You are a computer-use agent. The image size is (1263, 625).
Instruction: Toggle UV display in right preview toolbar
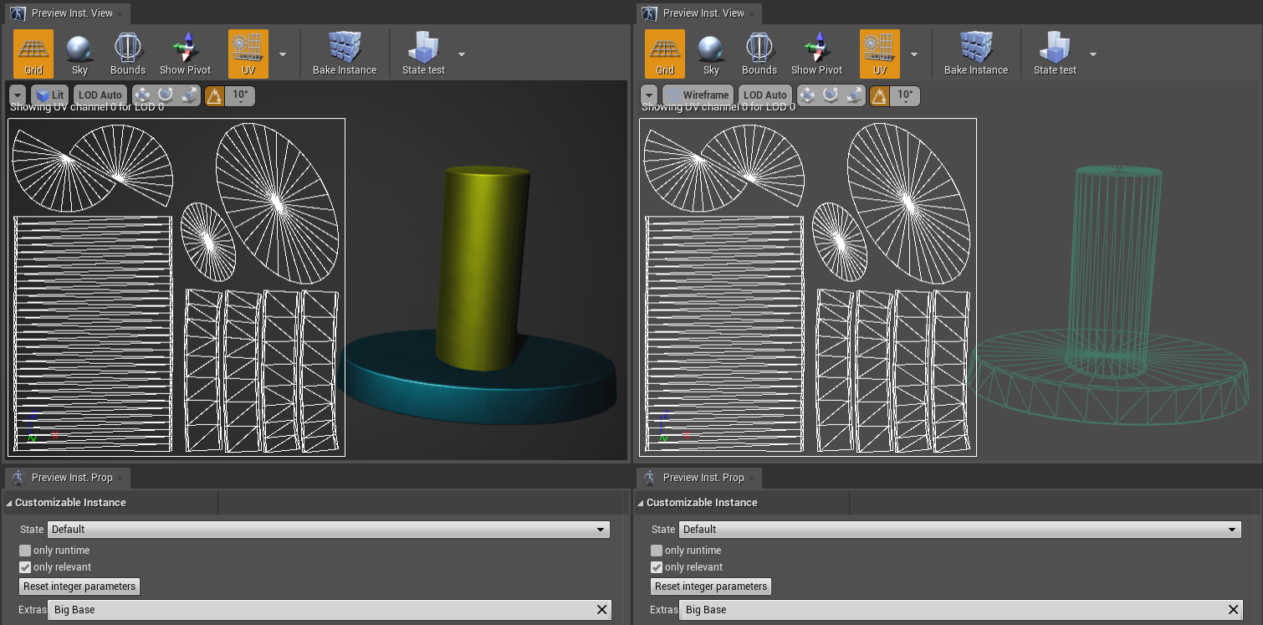[880, 54]
